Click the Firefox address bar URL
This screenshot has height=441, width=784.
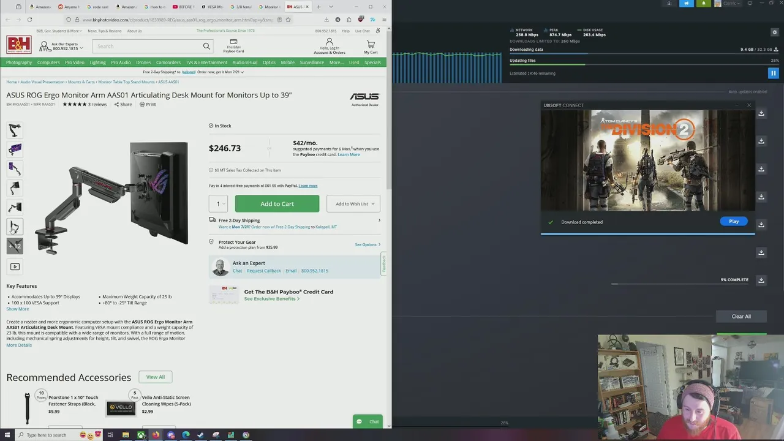coord(178,20)
